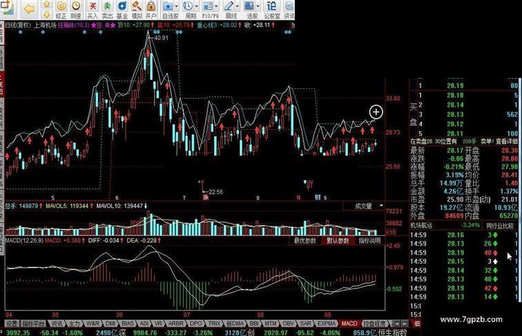Select the DMI indicator tab
Viewport: 522px width, 336px height.
(110, 324)
